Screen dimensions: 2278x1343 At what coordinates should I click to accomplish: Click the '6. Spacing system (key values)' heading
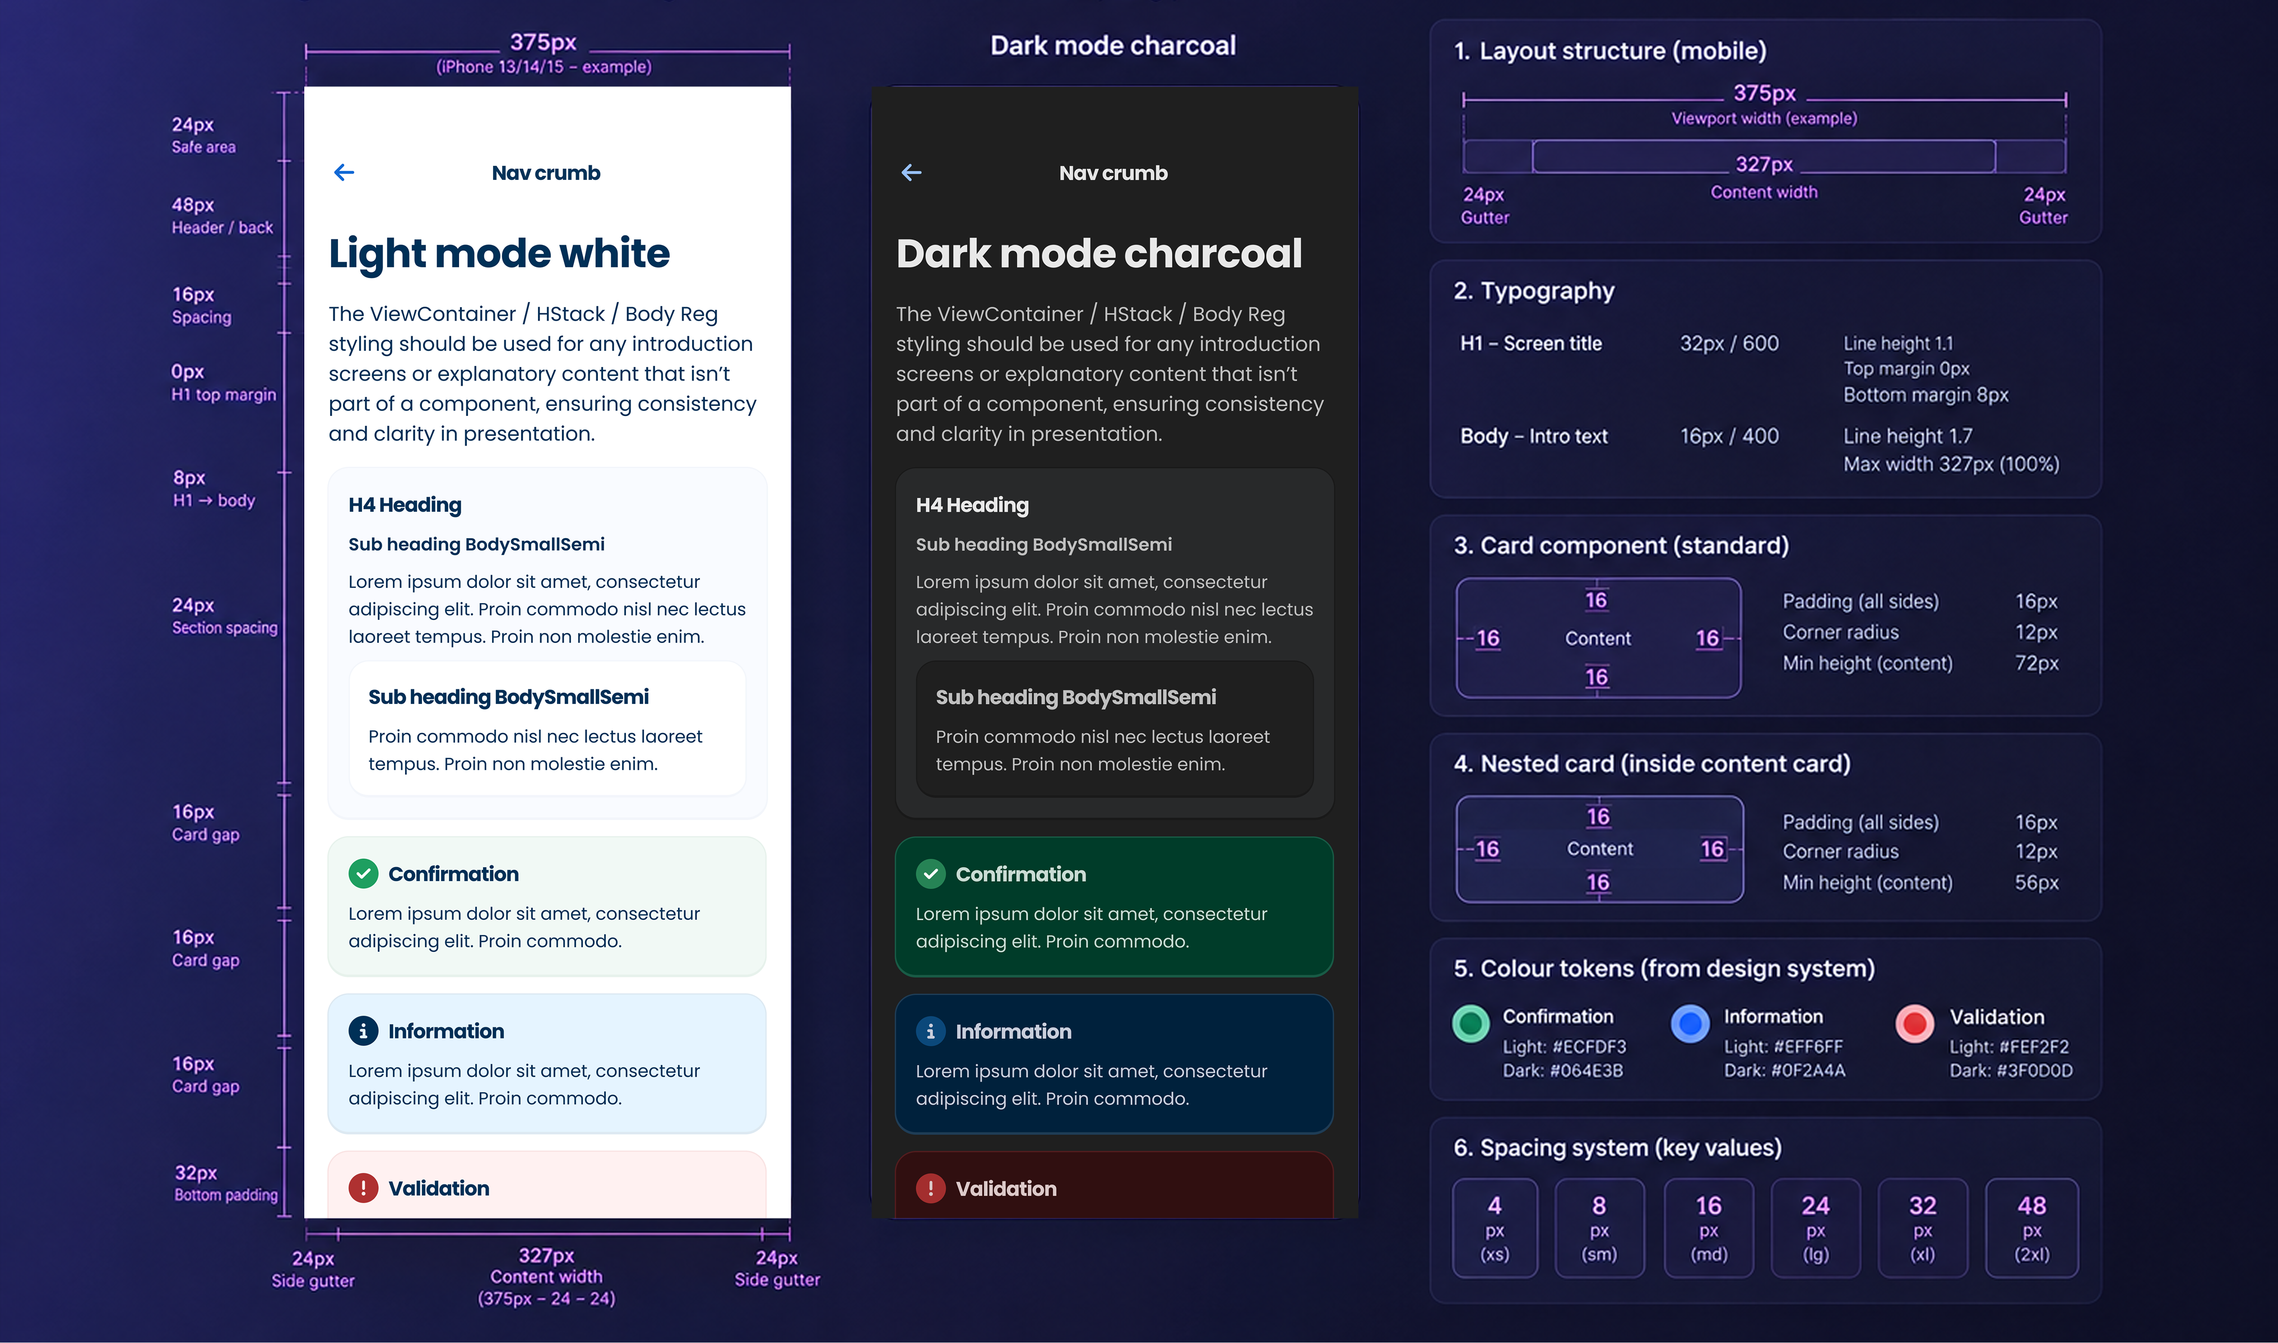tap(1617, 1147)
